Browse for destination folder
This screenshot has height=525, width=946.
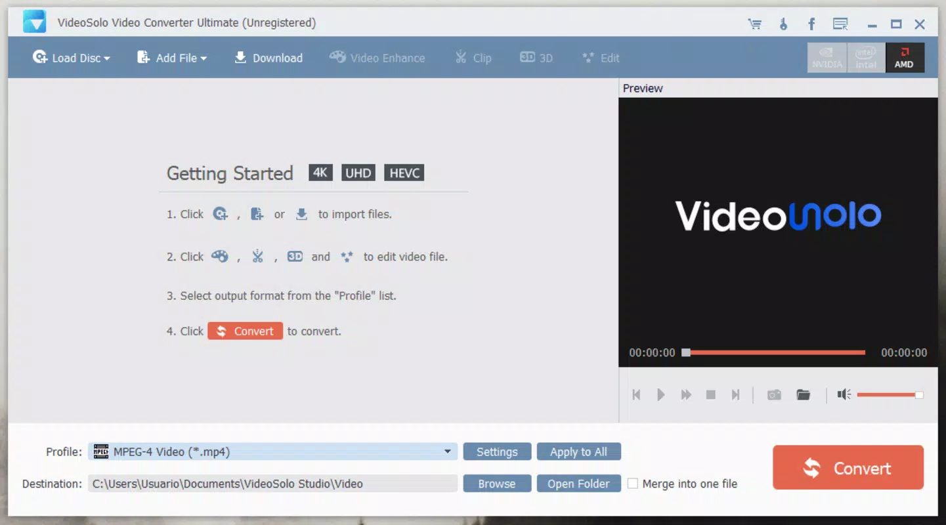click(x=497, y=484)
